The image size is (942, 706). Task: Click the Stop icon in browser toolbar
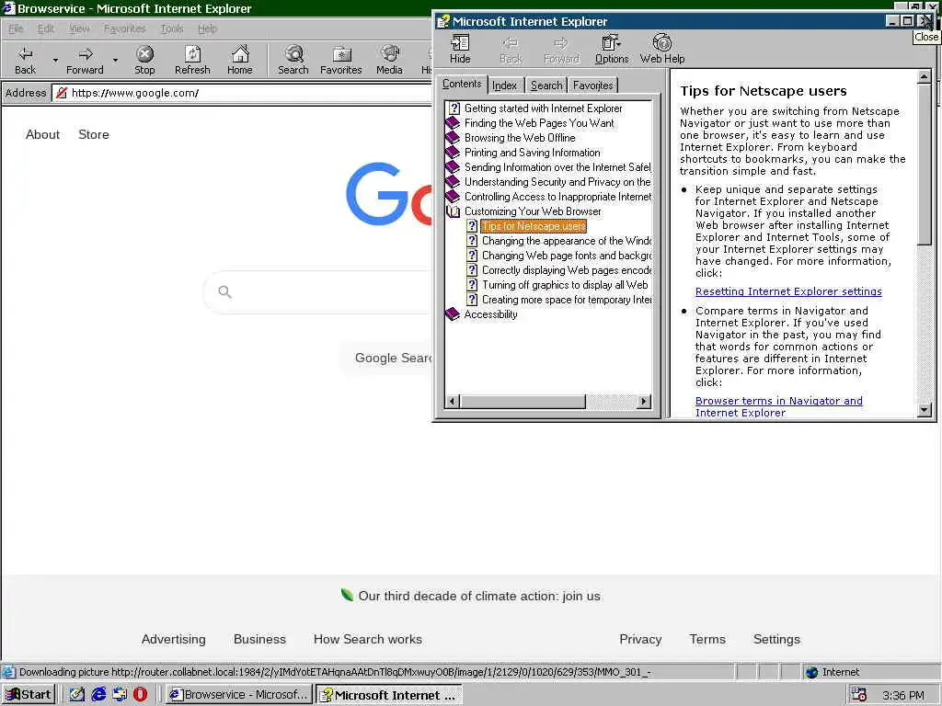point(144,54)
